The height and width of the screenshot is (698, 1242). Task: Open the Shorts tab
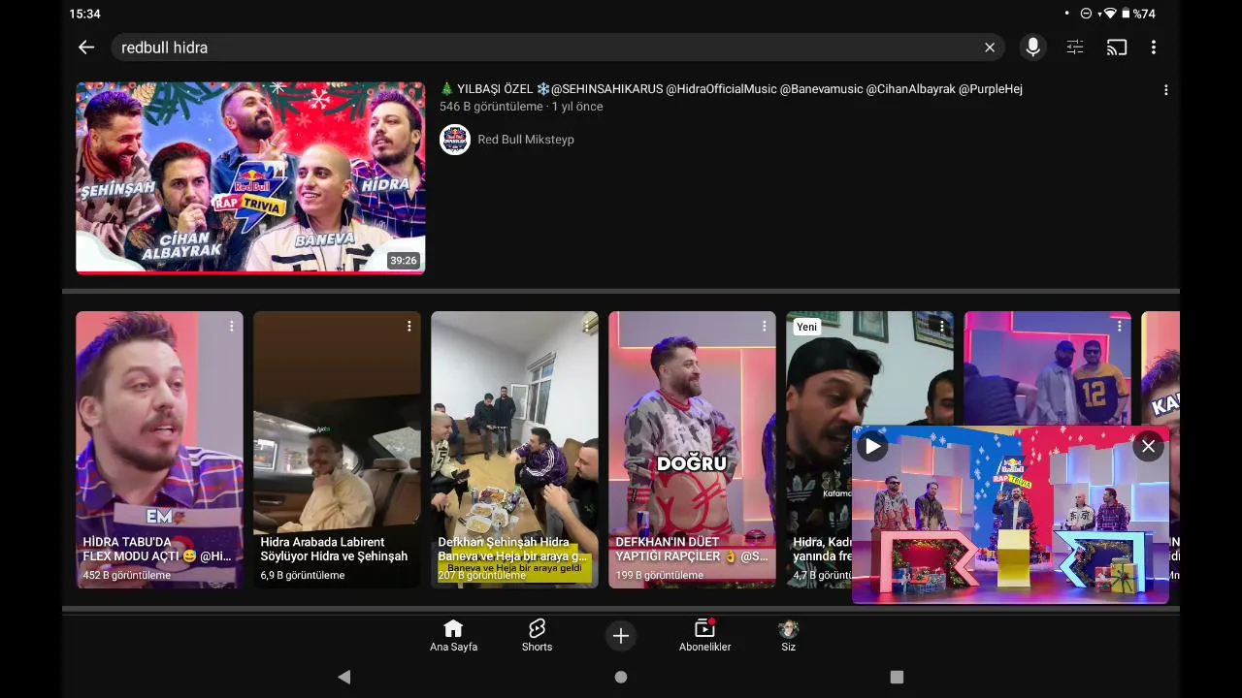tap(537, 635)
